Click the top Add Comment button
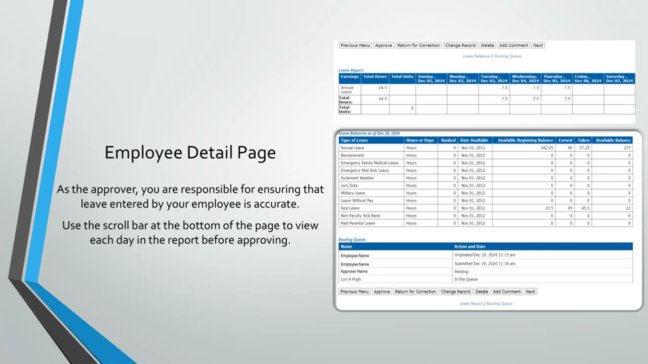Viewport: 648px width, 364px height. point(514,45)
